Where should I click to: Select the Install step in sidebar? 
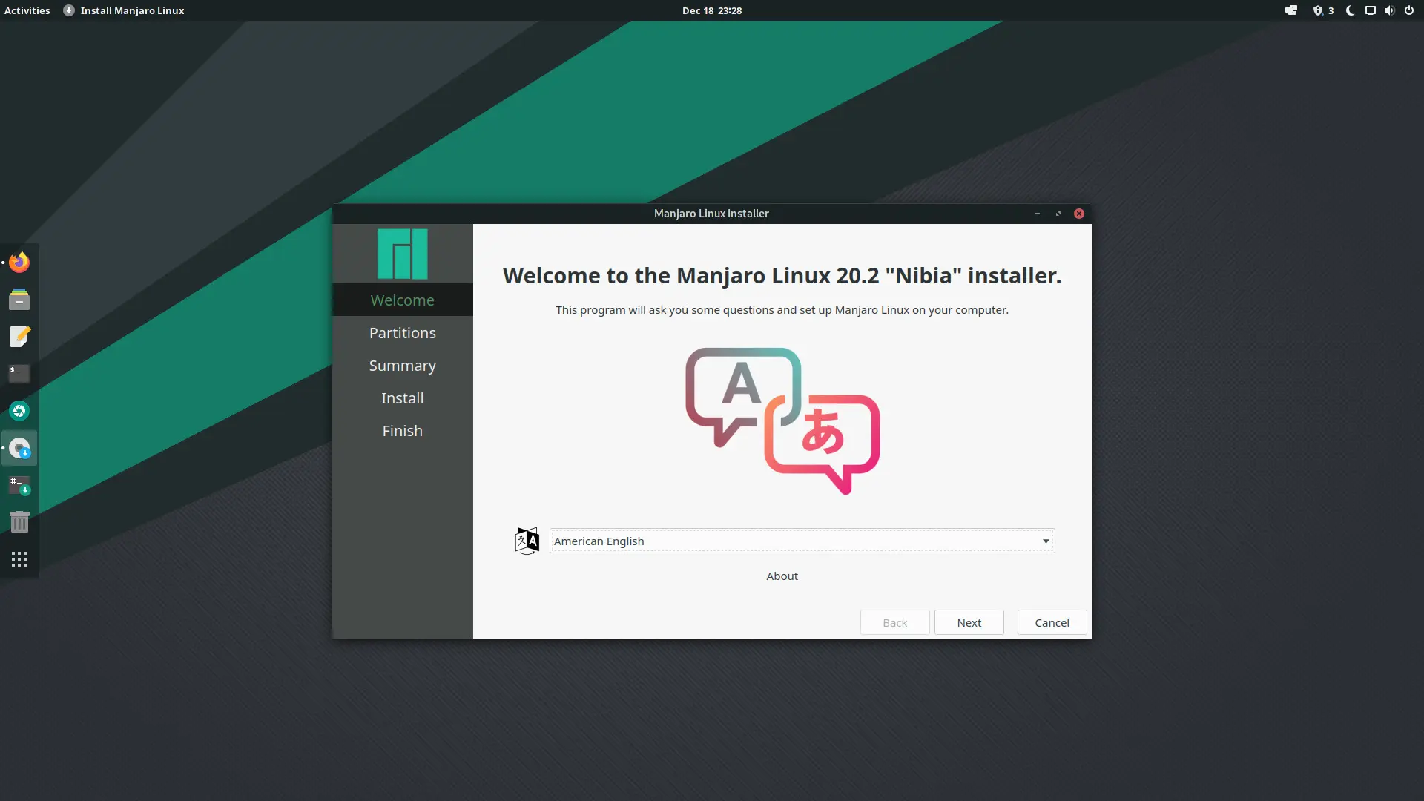[403, 398]
